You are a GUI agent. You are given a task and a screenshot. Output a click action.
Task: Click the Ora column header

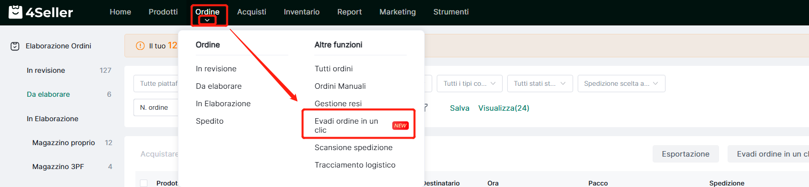click(x=493, y=183)
